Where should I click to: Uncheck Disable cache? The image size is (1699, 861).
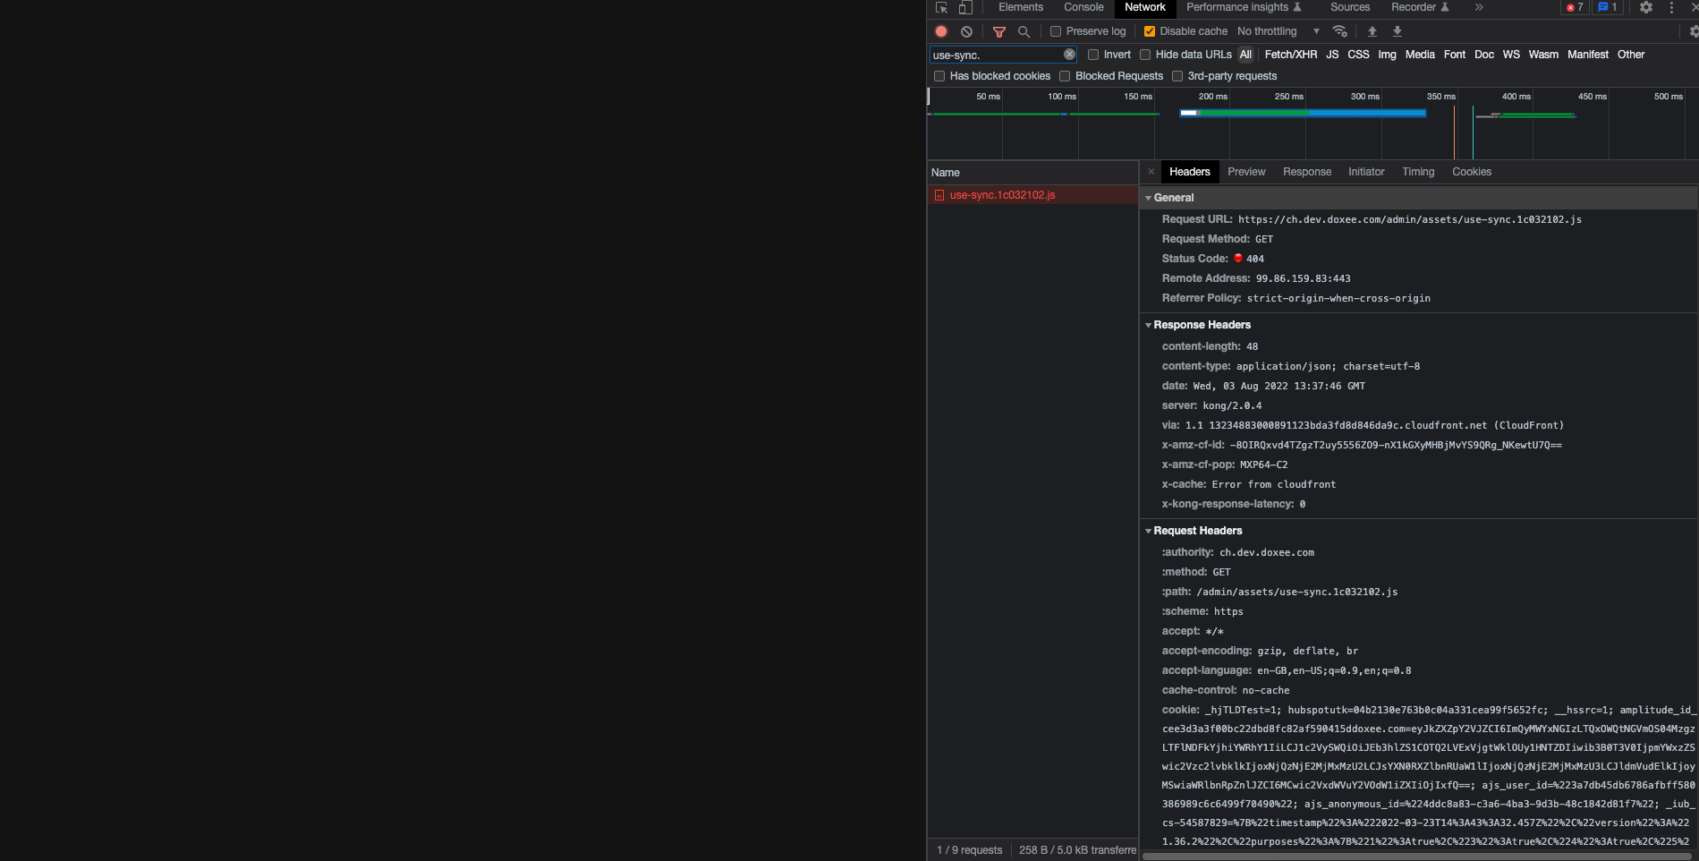click(x=1150, y=30)
